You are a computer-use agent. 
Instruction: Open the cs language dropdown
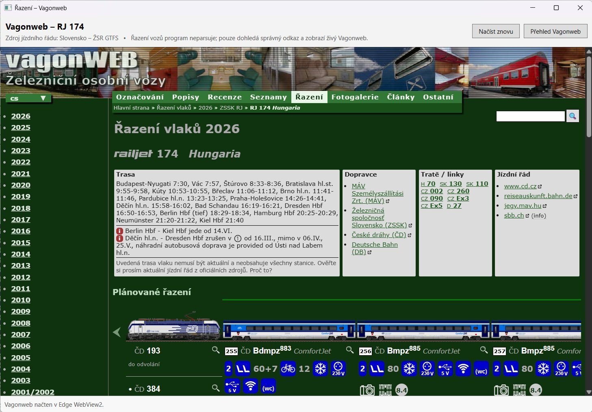pyautogui.click(x=28, y=98)
